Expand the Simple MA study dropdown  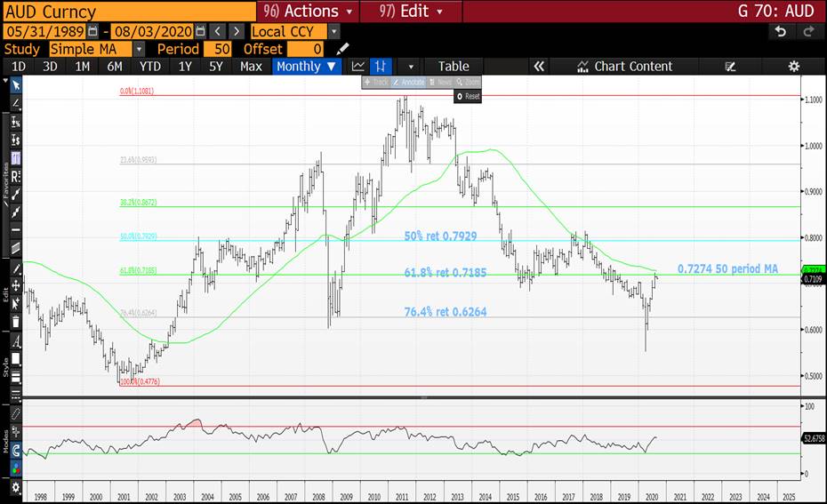(x=139, y=49)
